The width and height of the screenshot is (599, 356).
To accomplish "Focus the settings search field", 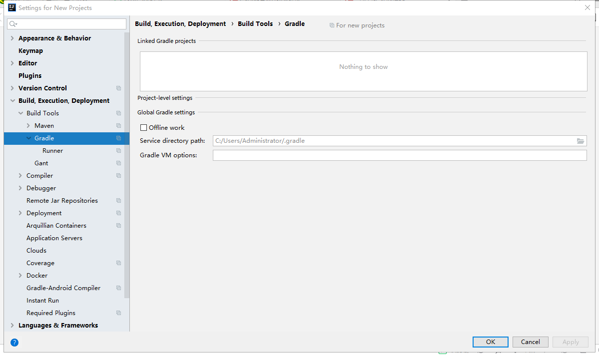I will point(67,24).
